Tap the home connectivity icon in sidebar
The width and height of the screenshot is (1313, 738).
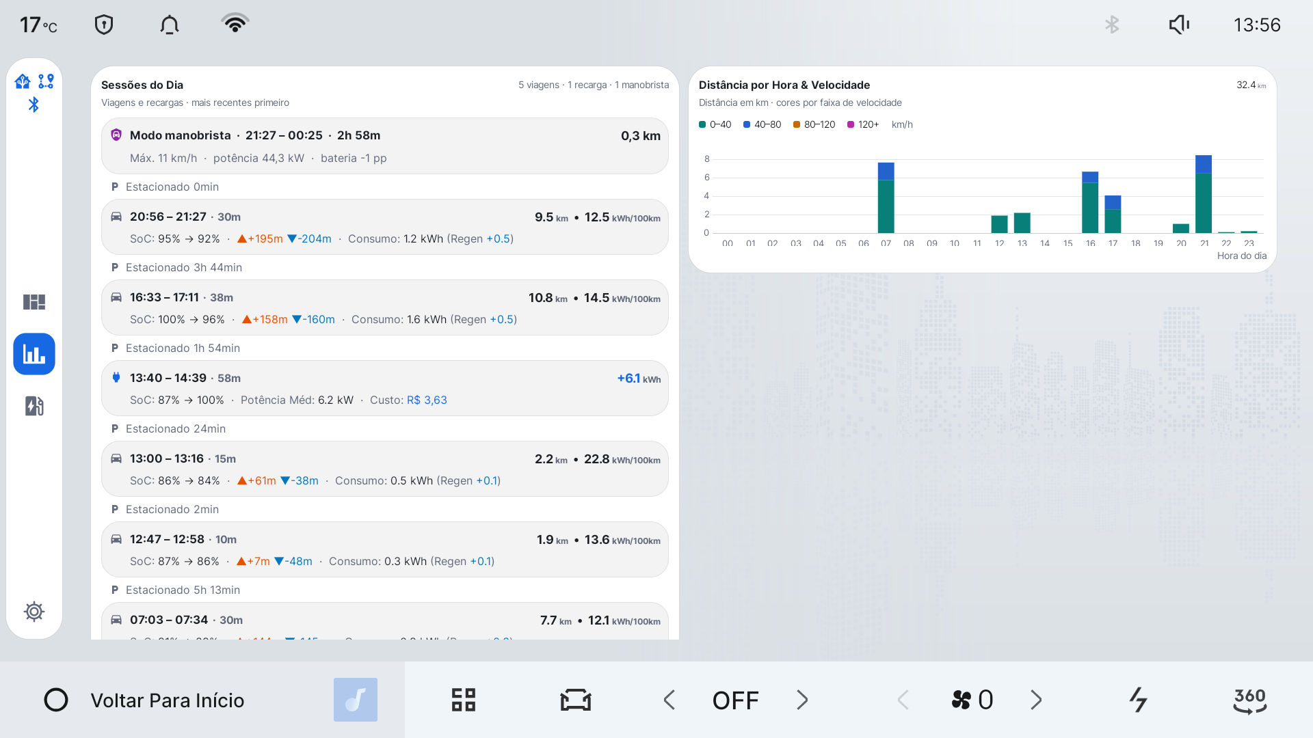tap(23, 81)
